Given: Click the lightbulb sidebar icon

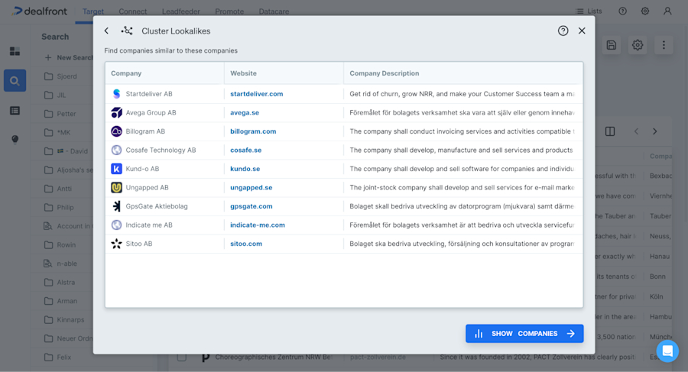Looking at the screenshot, I should [15, 140].
